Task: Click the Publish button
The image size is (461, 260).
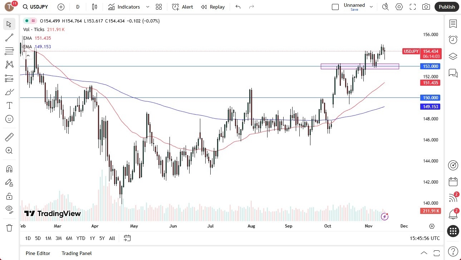Action: point(446,6)
